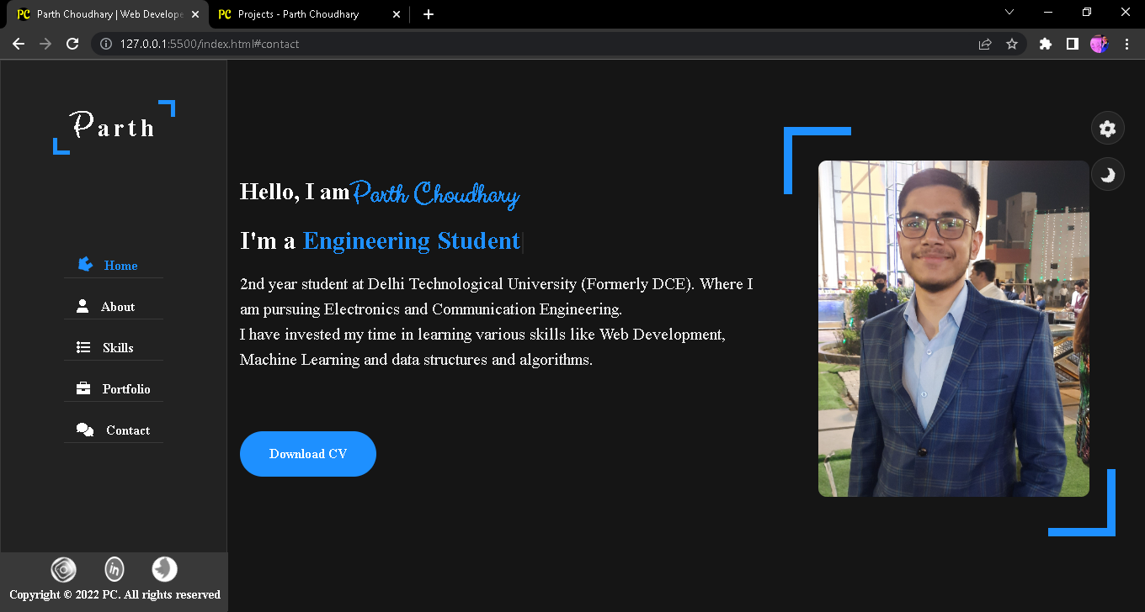
Task: Select Contact in the sidebar navigation
Action: 128,430
